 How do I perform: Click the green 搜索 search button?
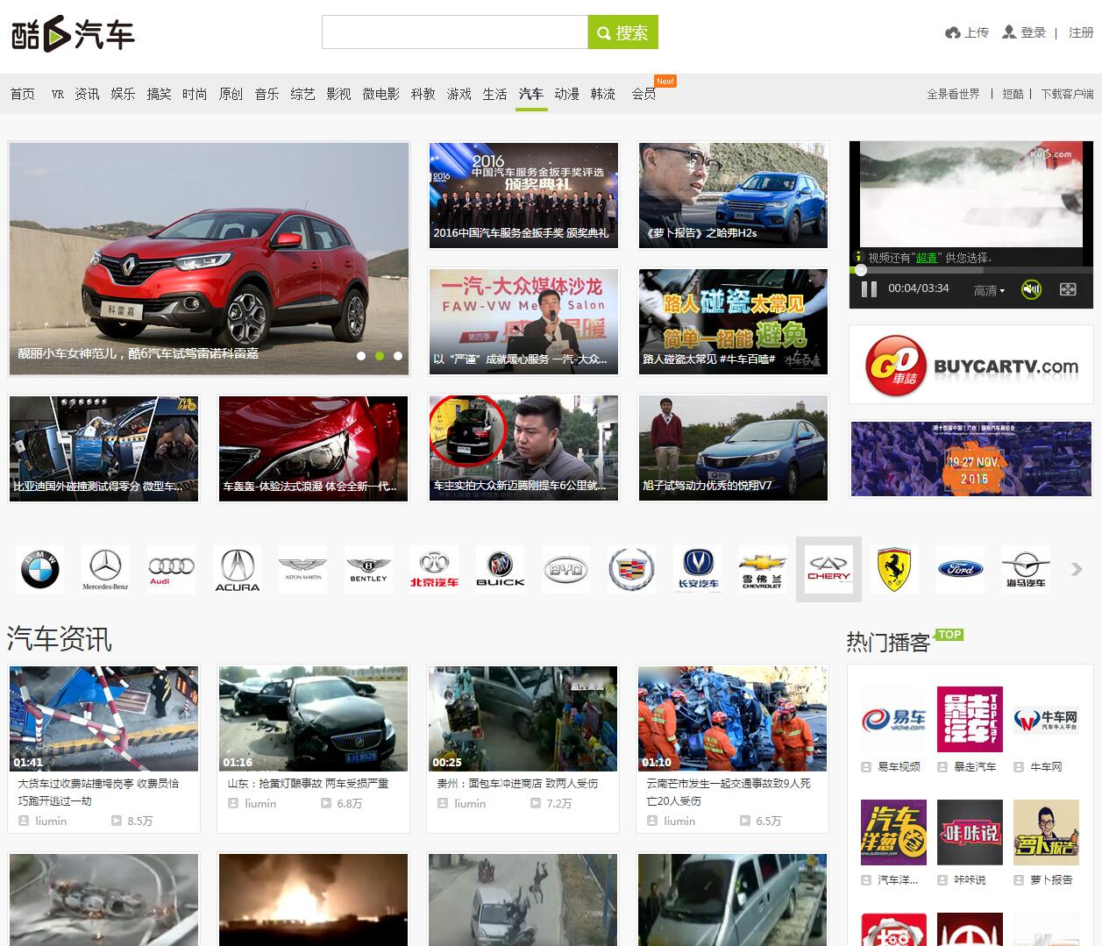point(623,32)
